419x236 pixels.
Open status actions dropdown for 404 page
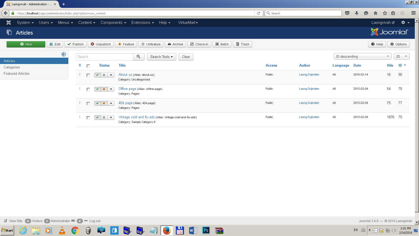[111, 103]
